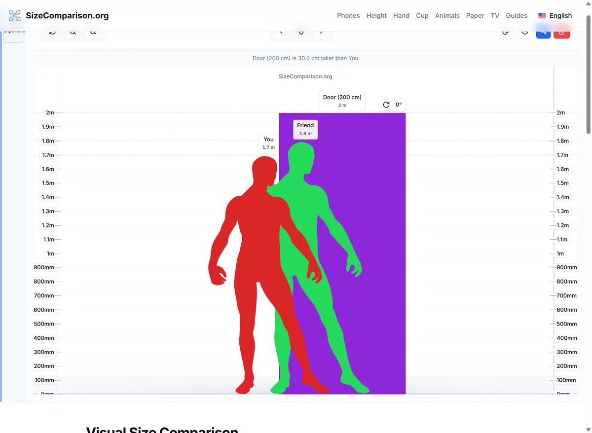
Task: Click the 'Door (200 cm) is 30.0 cm taller' text
Action: pyautogui.click(x=305, y=58)
